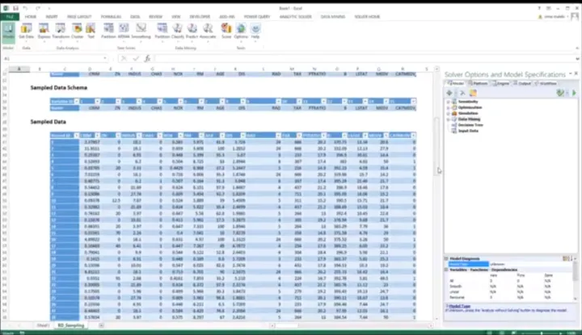Screen dimensions: 582x335
Task: Expand the Simulation tree node
Action: (x=448, y=113)
